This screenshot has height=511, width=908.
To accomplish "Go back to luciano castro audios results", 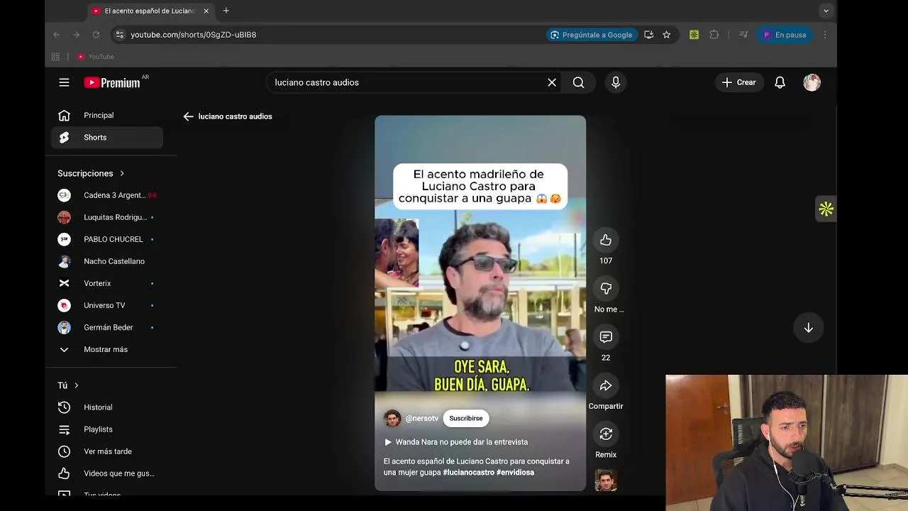I will [x=188, y=116].
